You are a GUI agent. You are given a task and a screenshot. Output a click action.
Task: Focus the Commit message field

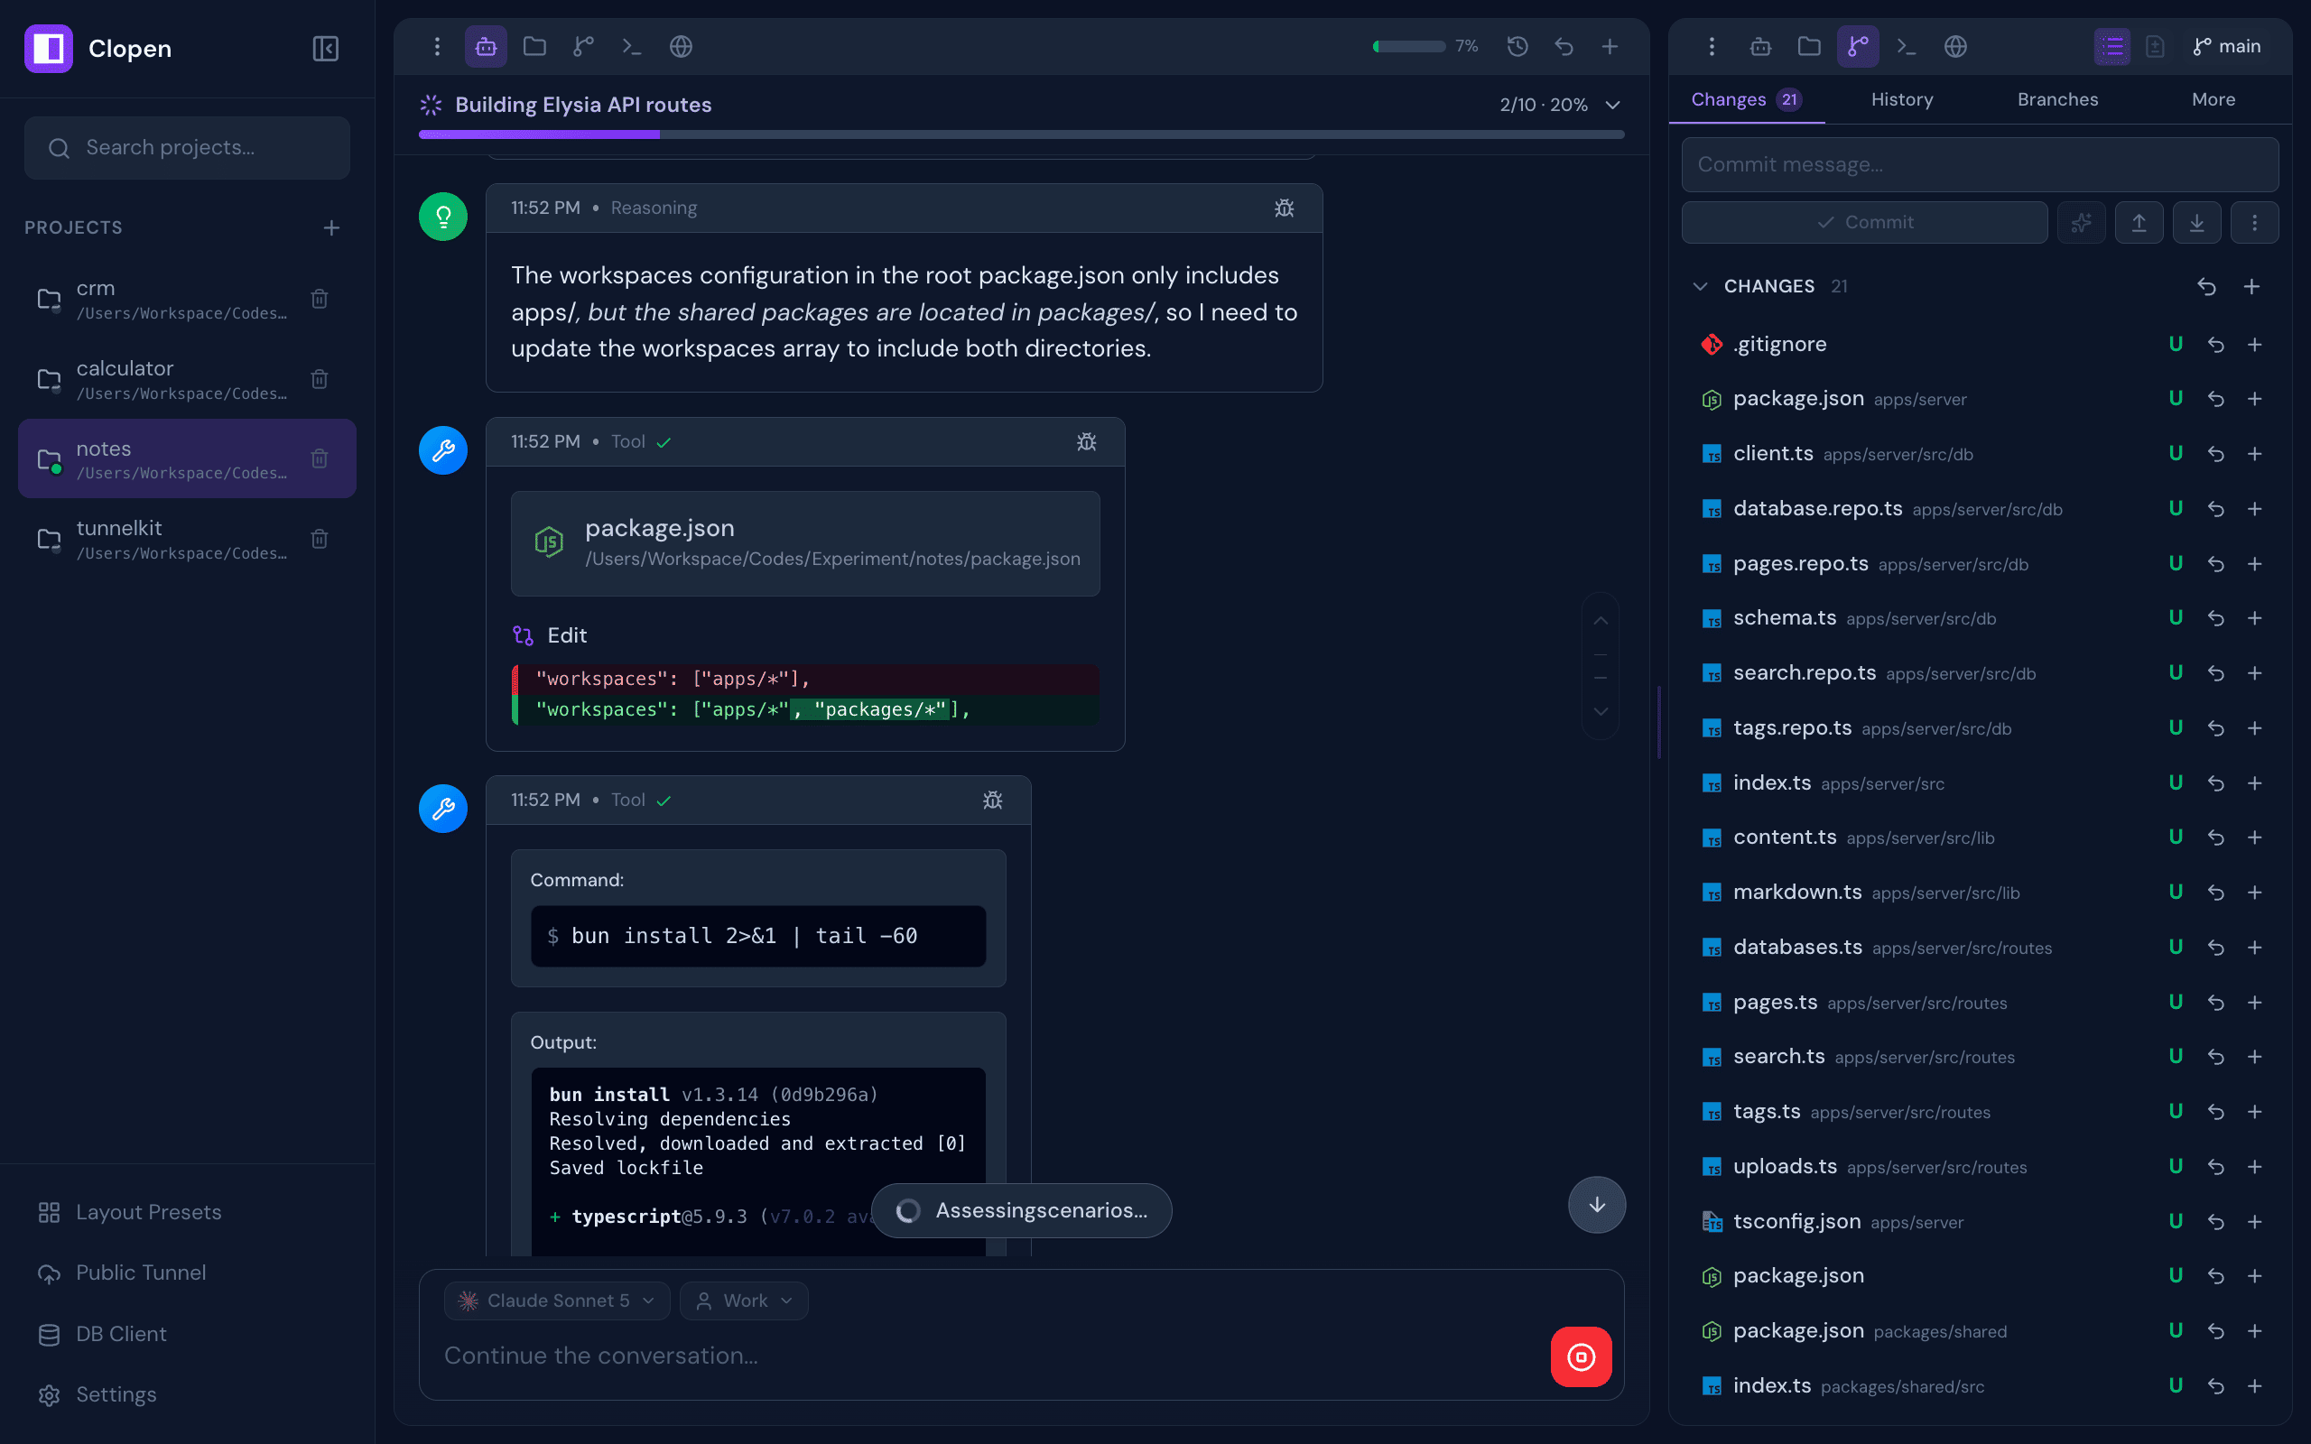pos(1980,164)
